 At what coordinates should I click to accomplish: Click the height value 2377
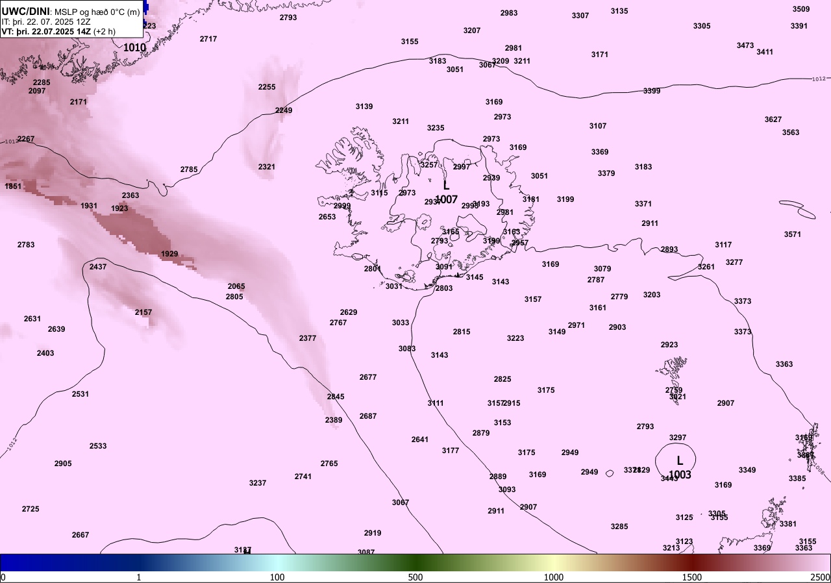click(x=308, y=338)
